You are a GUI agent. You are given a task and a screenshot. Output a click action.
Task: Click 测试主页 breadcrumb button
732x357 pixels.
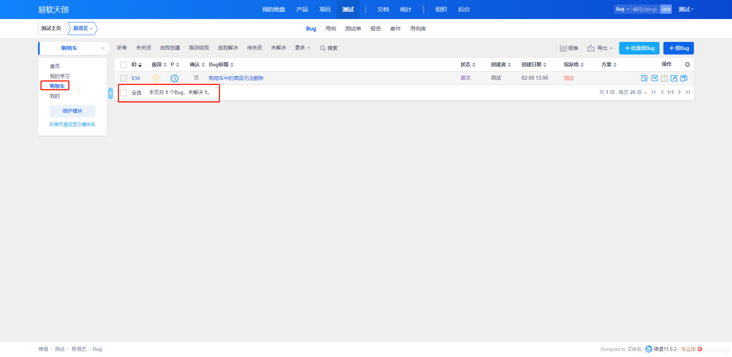pos(51,29)
